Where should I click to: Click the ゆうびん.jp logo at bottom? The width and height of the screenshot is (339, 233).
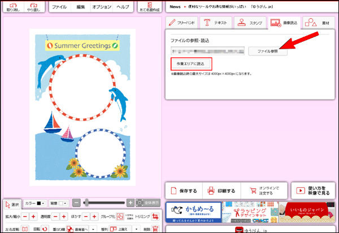pyautogui.click(x=251, y=230)
